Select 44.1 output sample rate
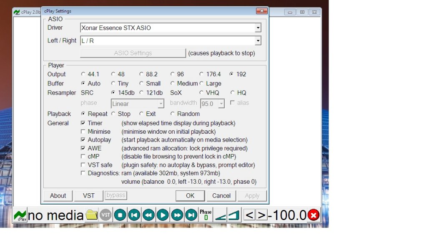 tap(90, 74)
